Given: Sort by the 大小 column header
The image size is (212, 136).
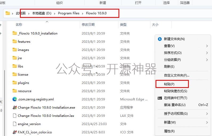Looking at the screenshot, I should click(155, 25).
